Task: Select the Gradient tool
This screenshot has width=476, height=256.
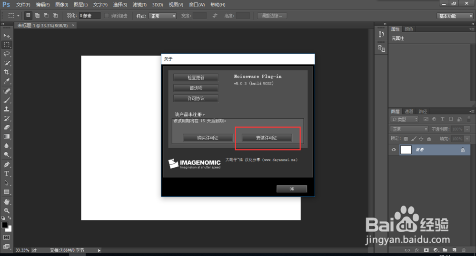Action: (6, 137)
